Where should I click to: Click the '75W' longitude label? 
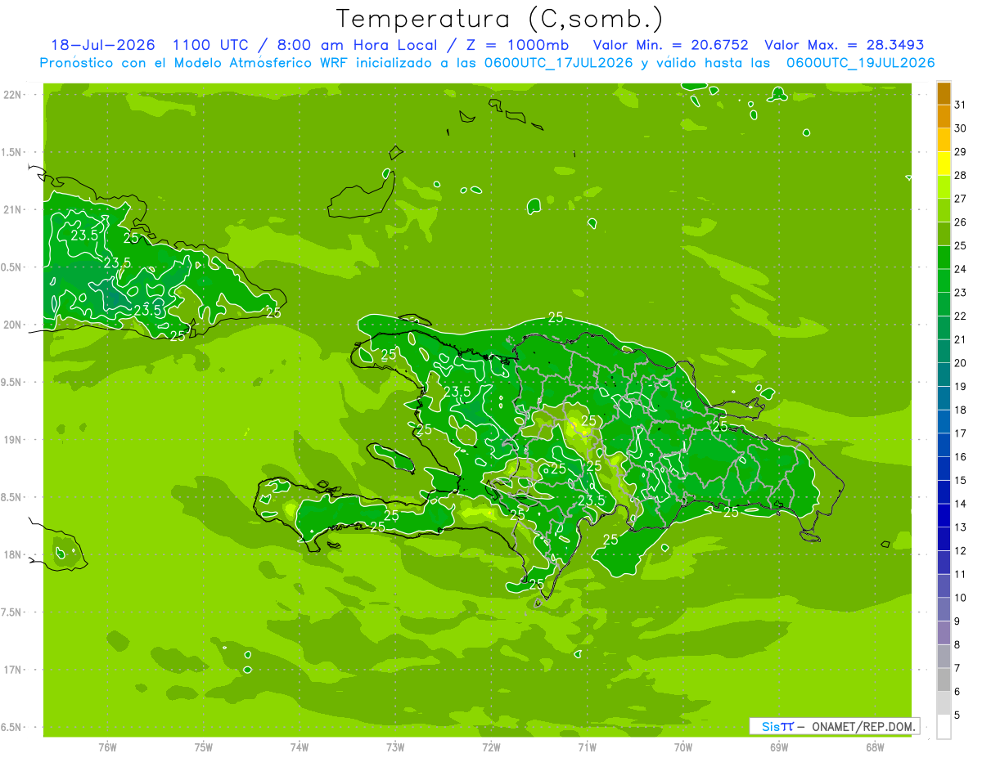204,747
